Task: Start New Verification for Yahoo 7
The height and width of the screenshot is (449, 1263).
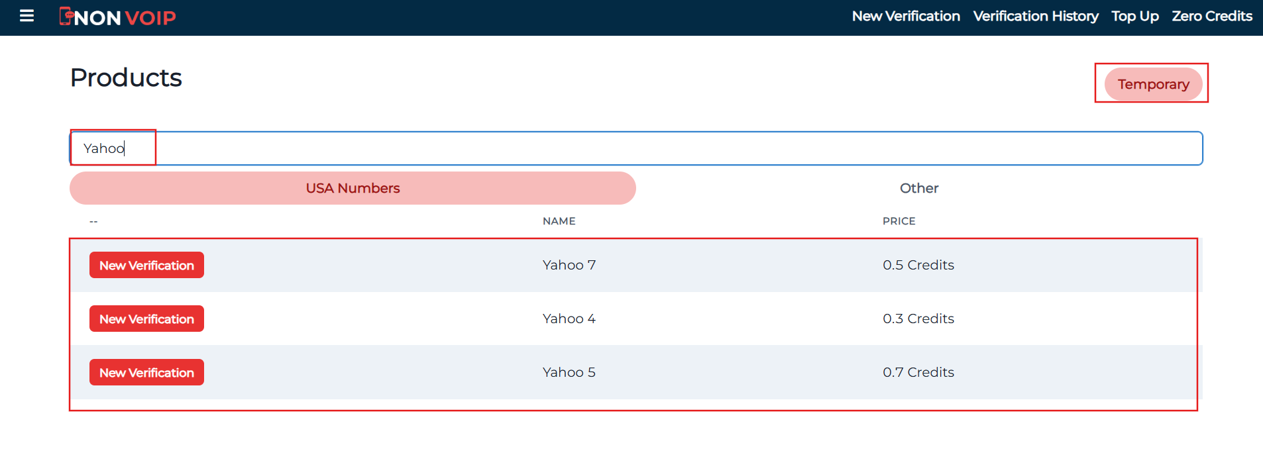Action: (146, 265)
